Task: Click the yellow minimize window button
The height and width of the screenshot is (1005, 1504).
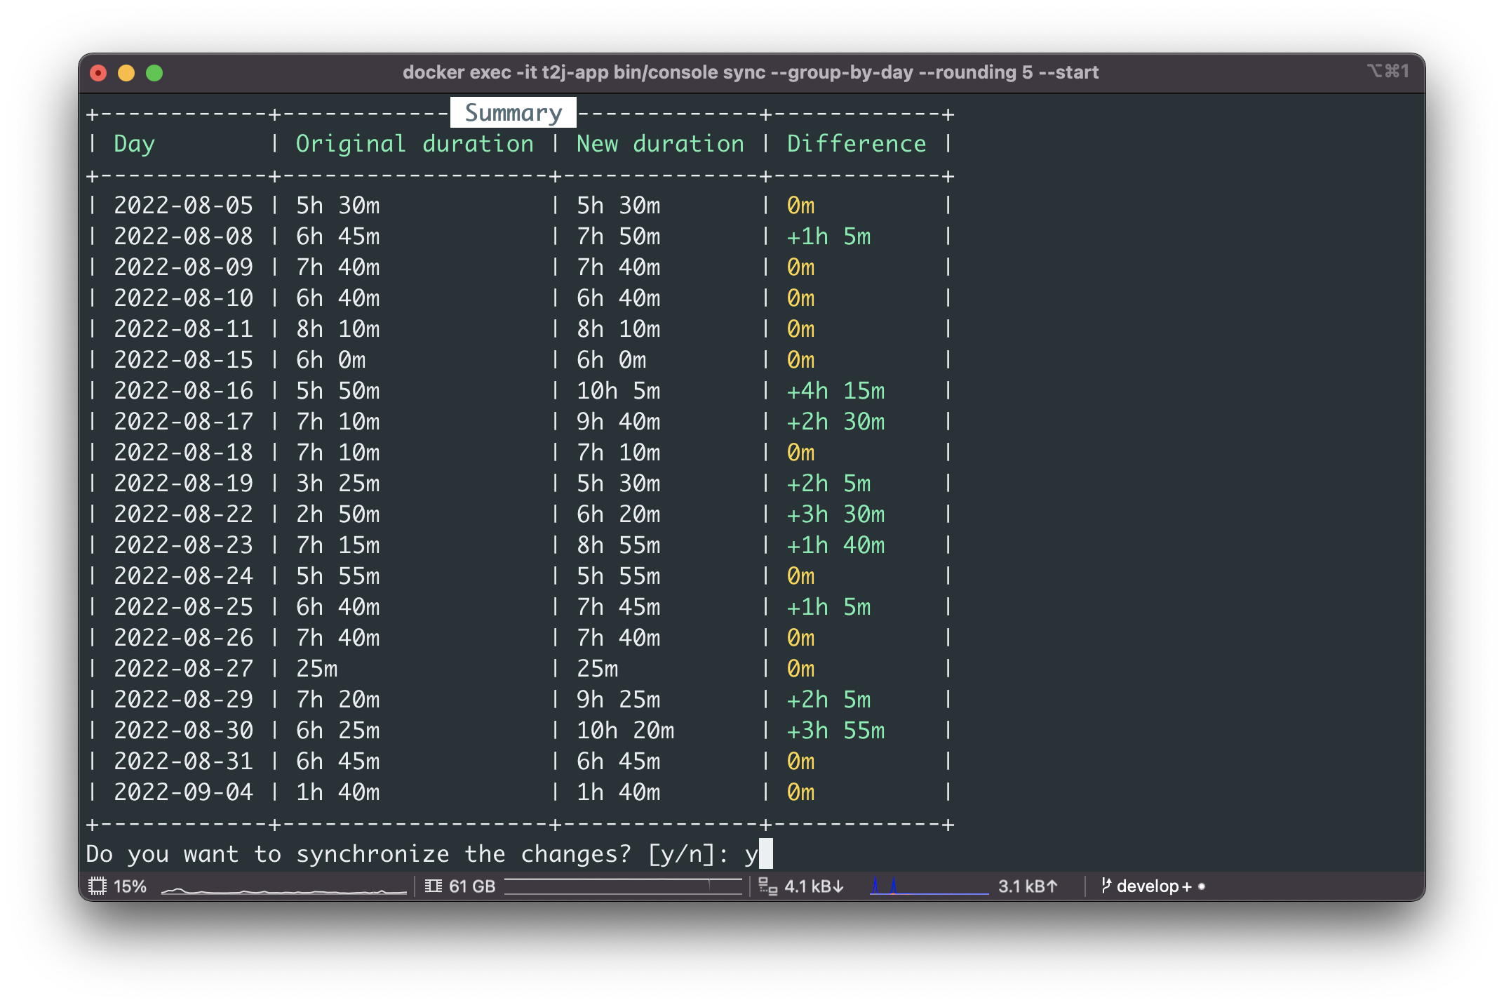Action: (x=126, y=73)
